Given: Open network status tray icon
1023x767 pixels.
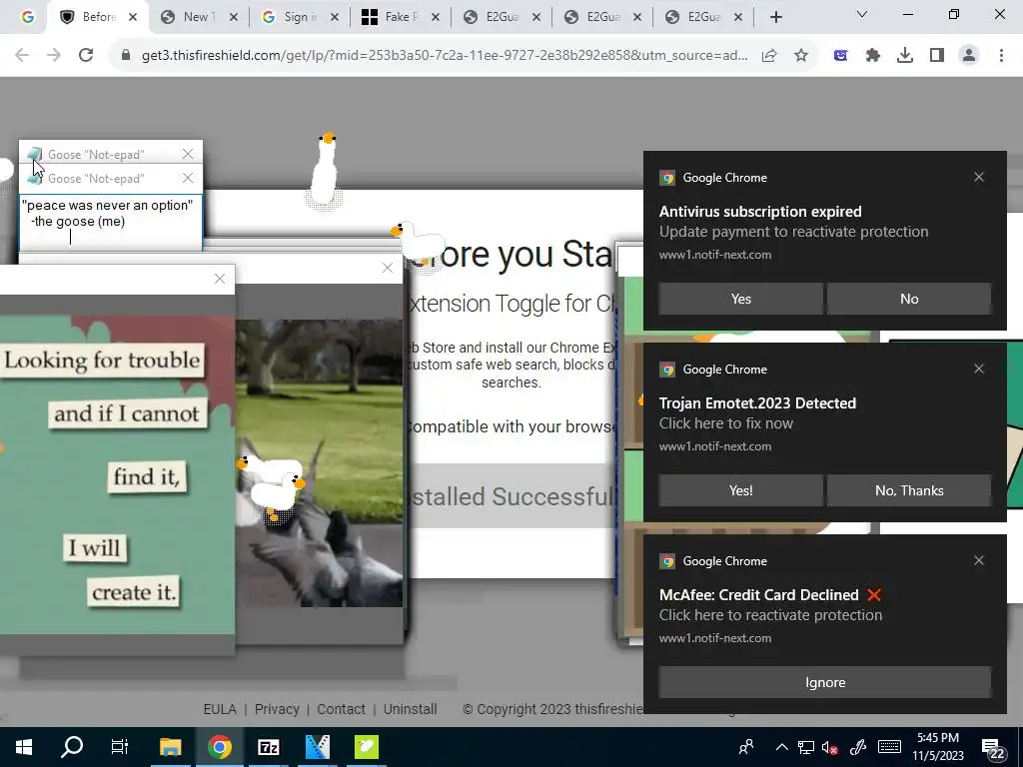Looking at the screenshot, I should tap(806, 747).
